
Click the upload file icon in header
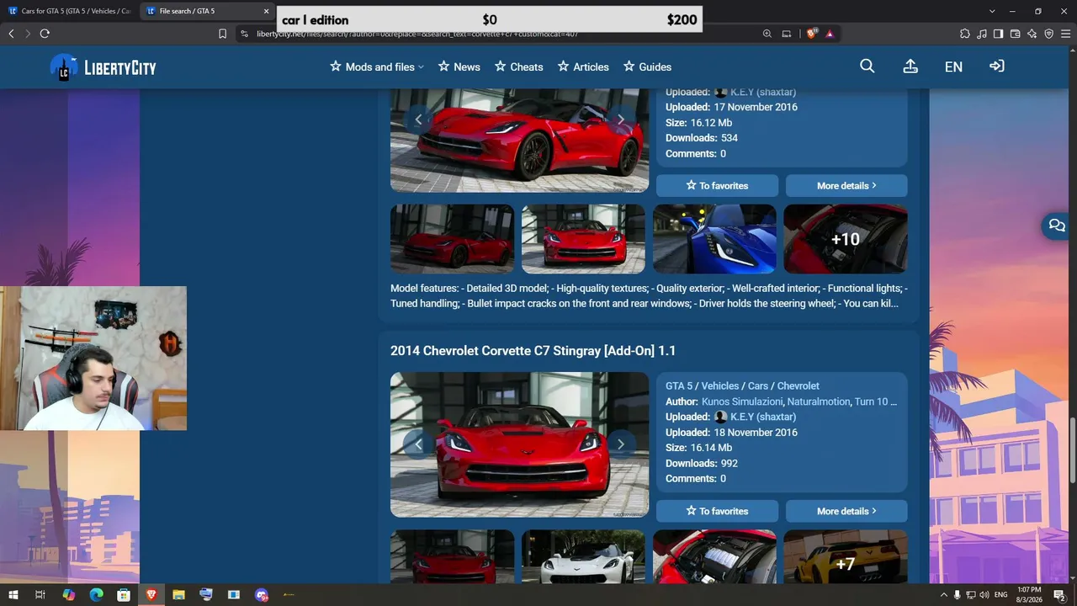coord(910,66)
